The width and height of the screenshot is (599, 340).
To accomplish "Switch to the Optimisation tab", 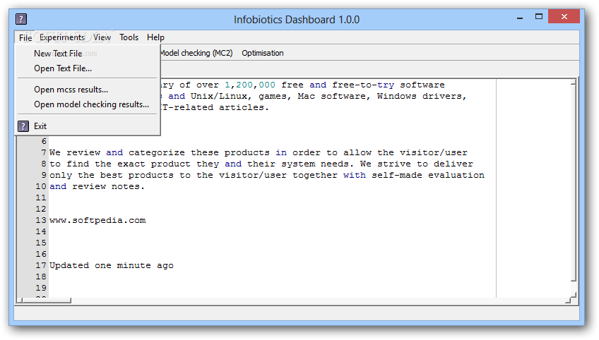I will coord(263,53).
